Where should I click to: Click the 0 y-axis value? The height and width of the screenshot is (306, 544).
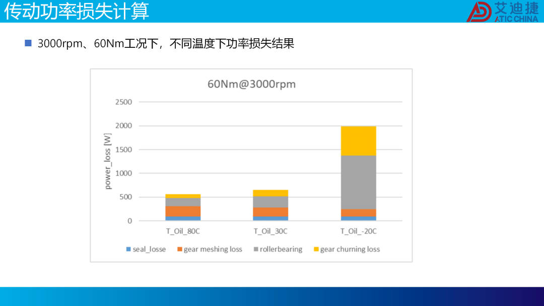pos(130,221)
